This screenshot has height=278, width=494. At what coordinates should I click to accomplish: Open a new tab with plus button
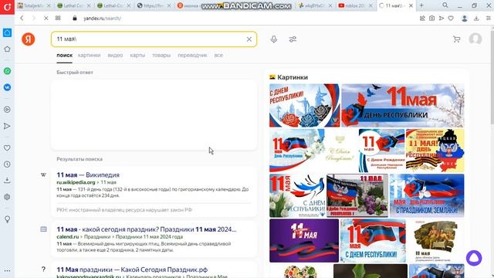click(421, 5)
